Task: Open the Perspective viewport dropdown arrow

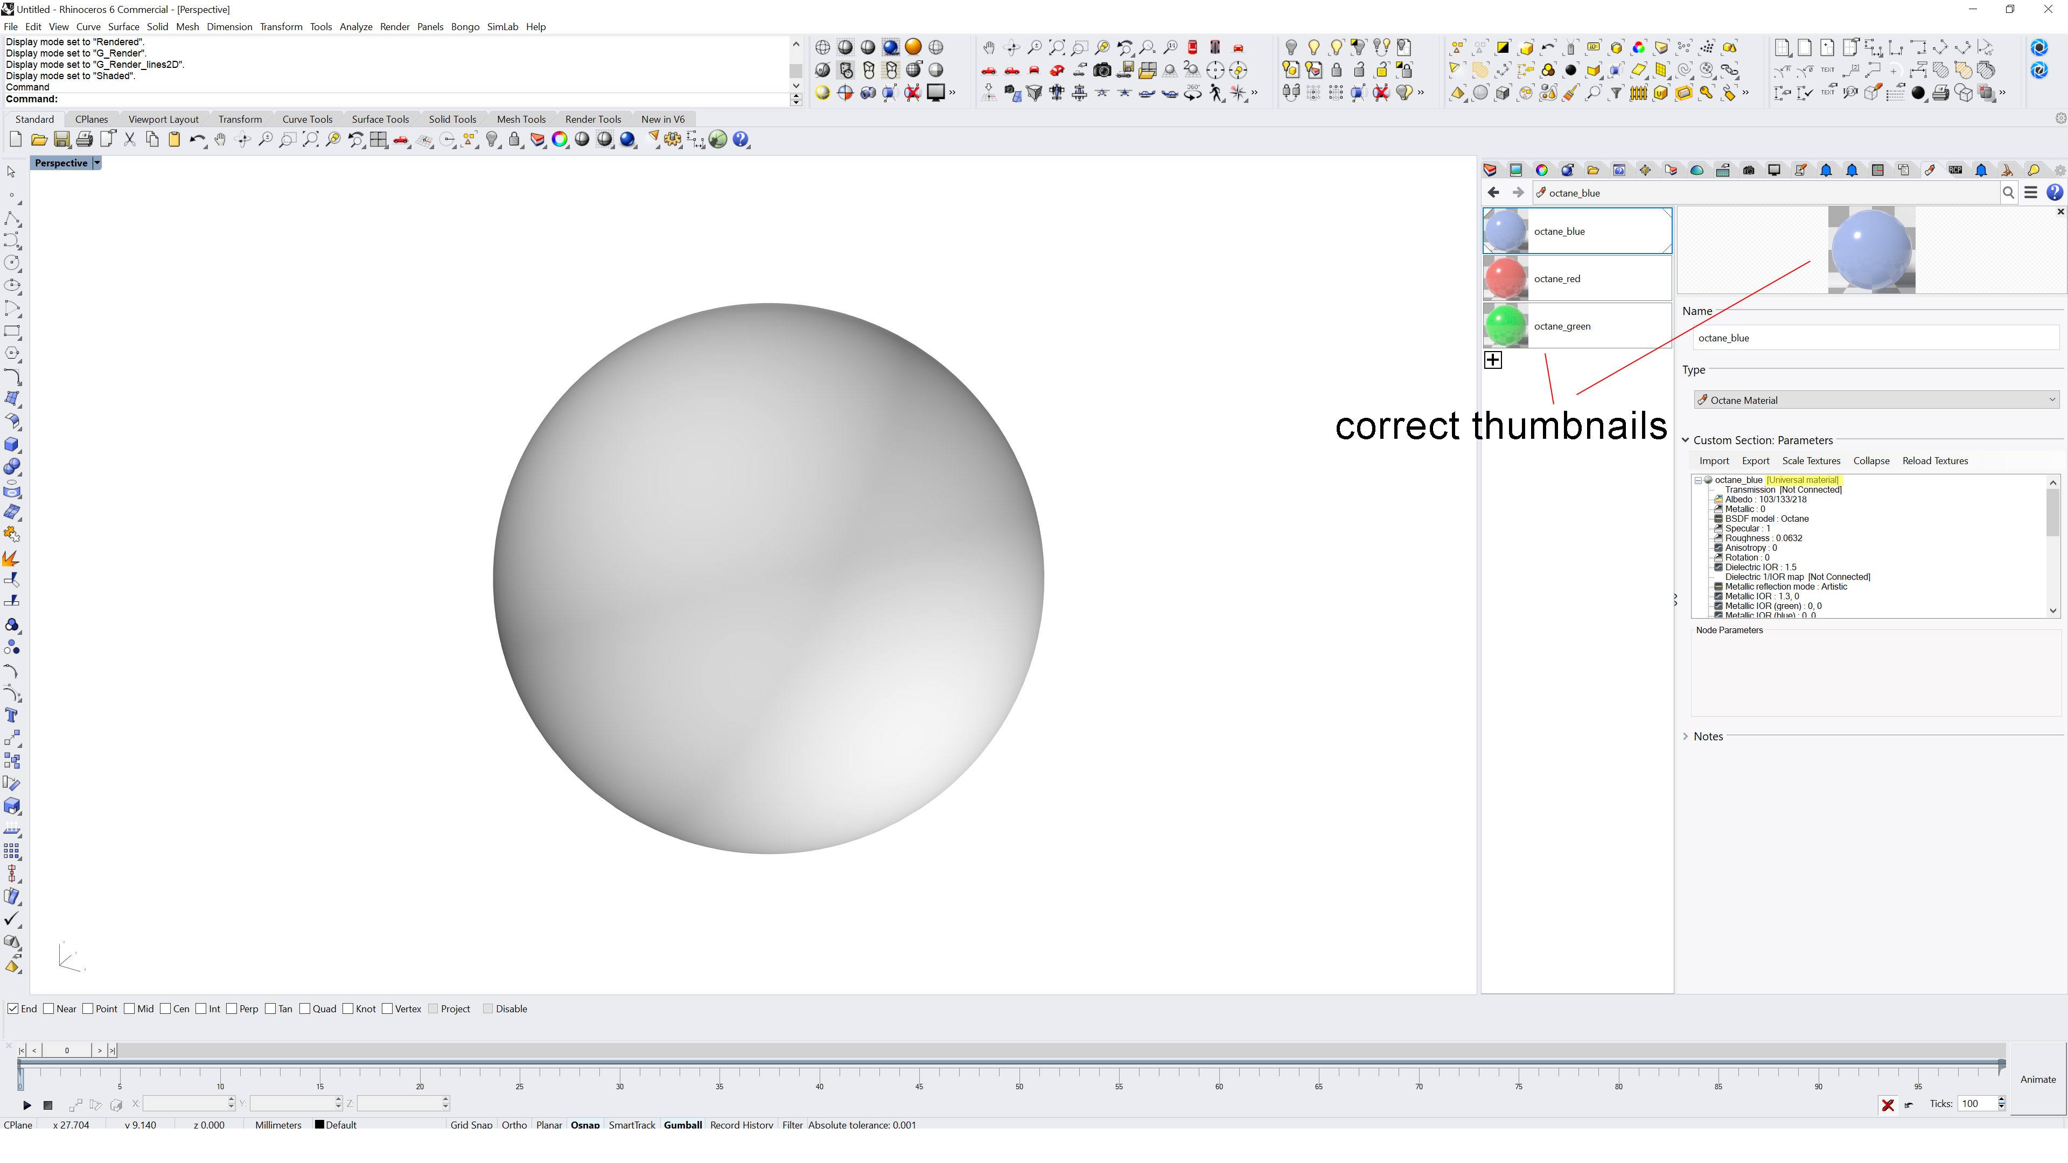Action: [x=97, y=163]
